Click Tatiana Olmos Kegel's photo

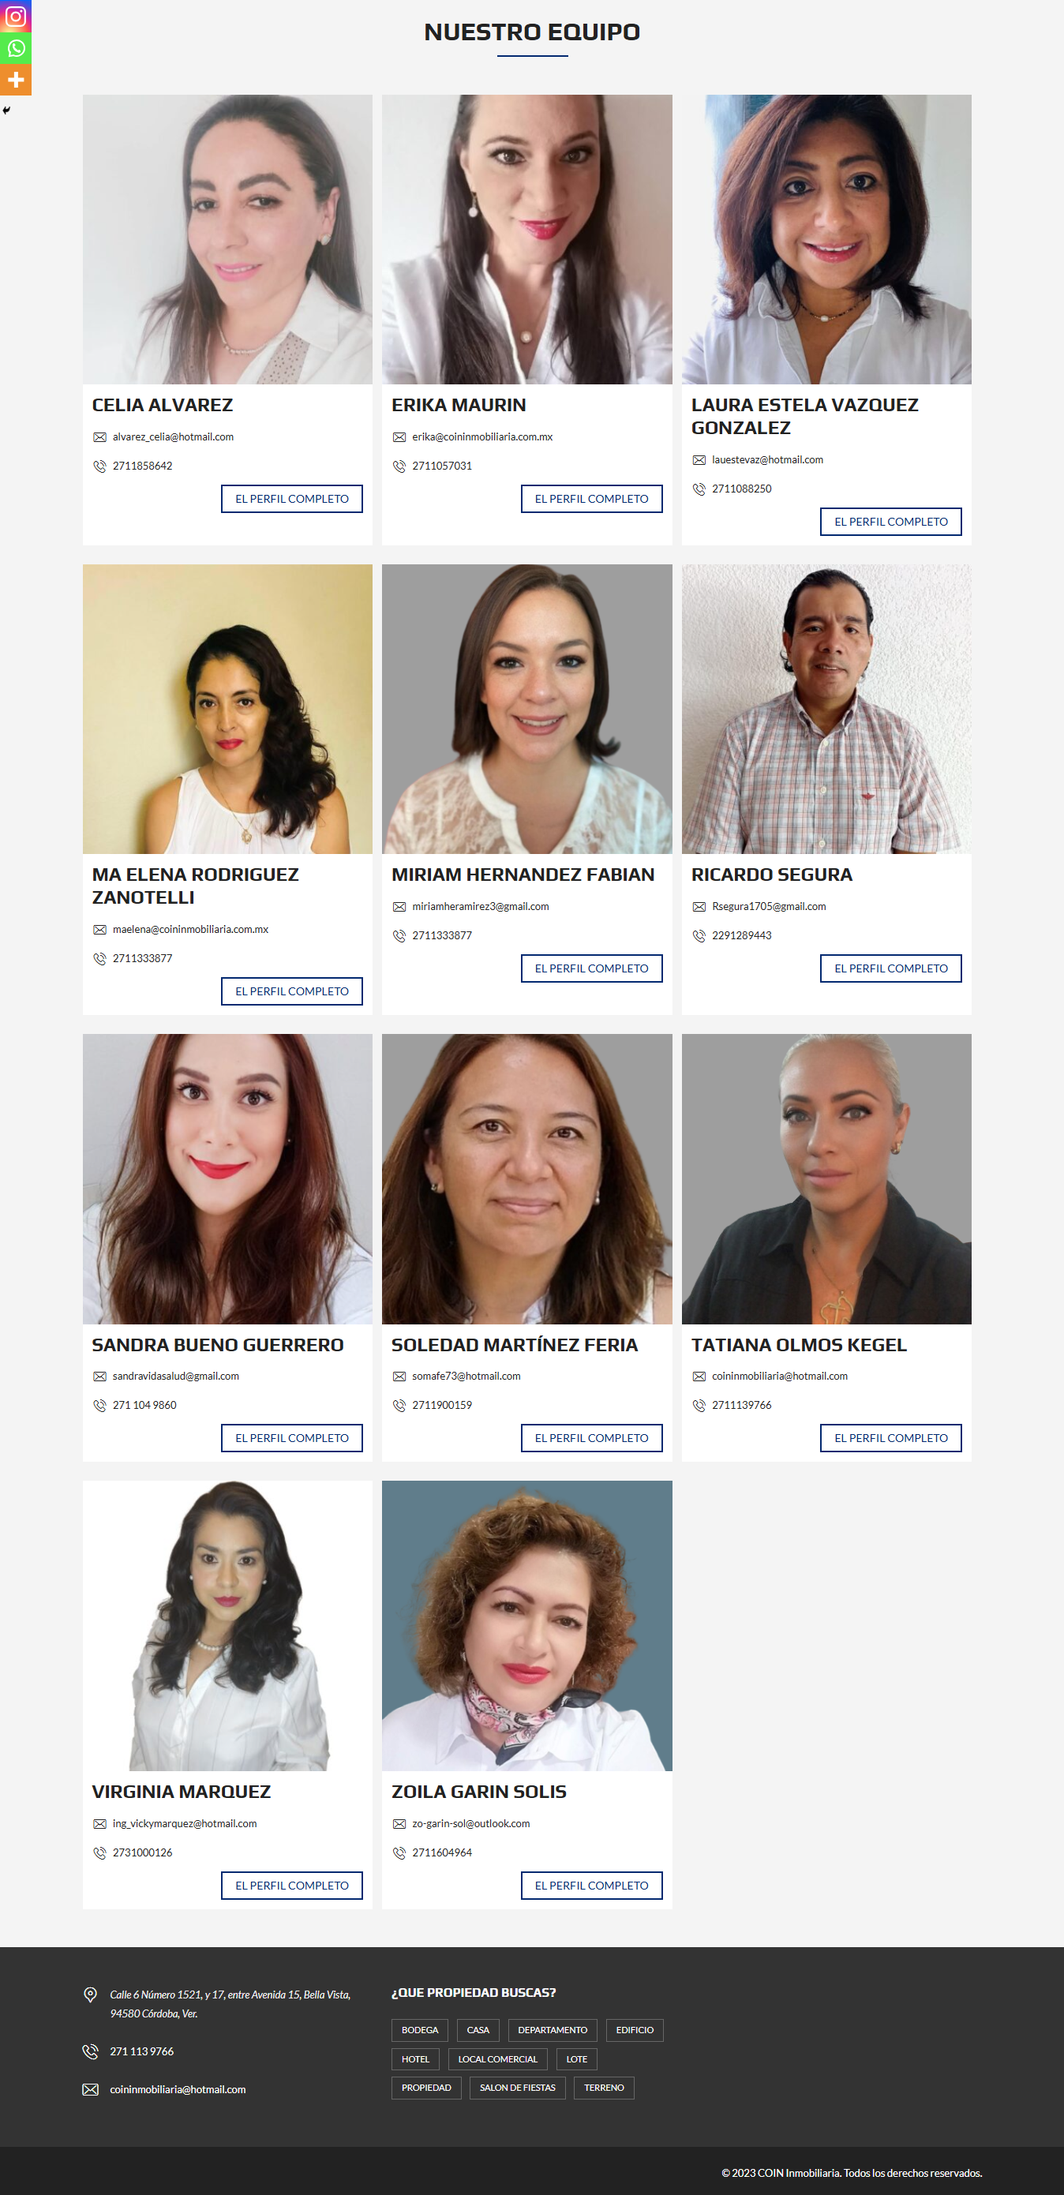pos(826,1178)
